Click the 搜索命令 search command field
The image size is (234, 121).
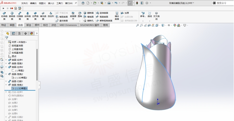click(x=223, y=3)
